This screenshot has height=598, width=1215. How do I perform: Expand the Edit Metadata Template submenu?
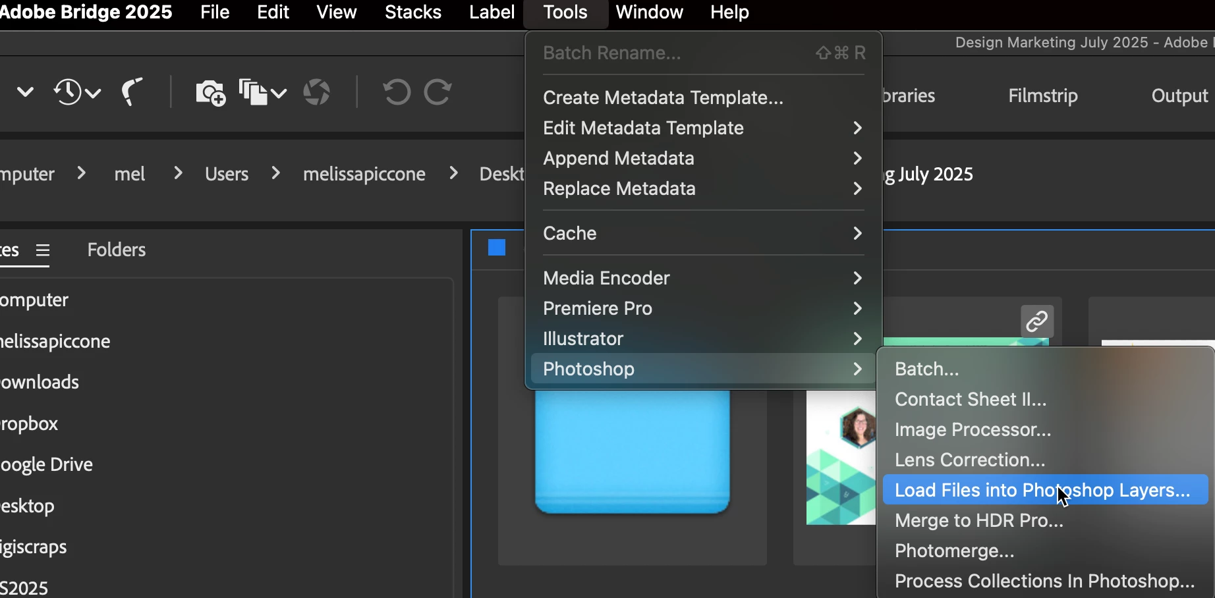pyautogui.click(x=703, y=128)
